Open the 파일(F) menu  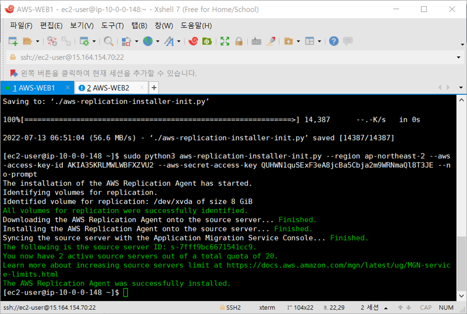tap(21, 26)
